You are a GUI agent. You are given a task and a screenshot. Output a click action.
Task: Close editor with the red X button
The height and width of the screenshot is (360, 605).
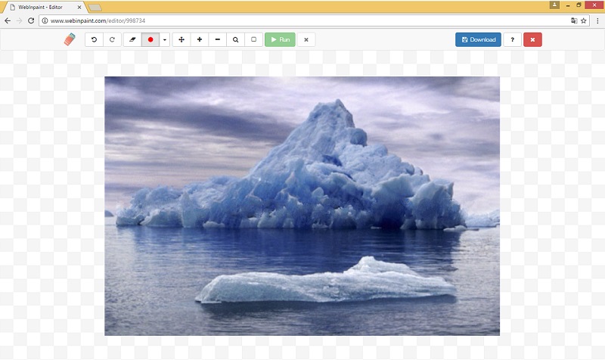tap(532, 39)
